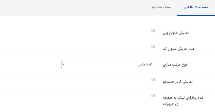Tick the عدم برقراری لینک checkbox

(153, 96)
